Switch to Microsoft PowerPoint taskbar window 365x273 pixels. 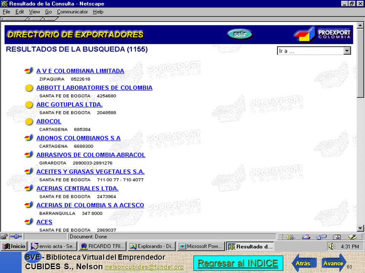pyautogui.click(x=201, y=246)
